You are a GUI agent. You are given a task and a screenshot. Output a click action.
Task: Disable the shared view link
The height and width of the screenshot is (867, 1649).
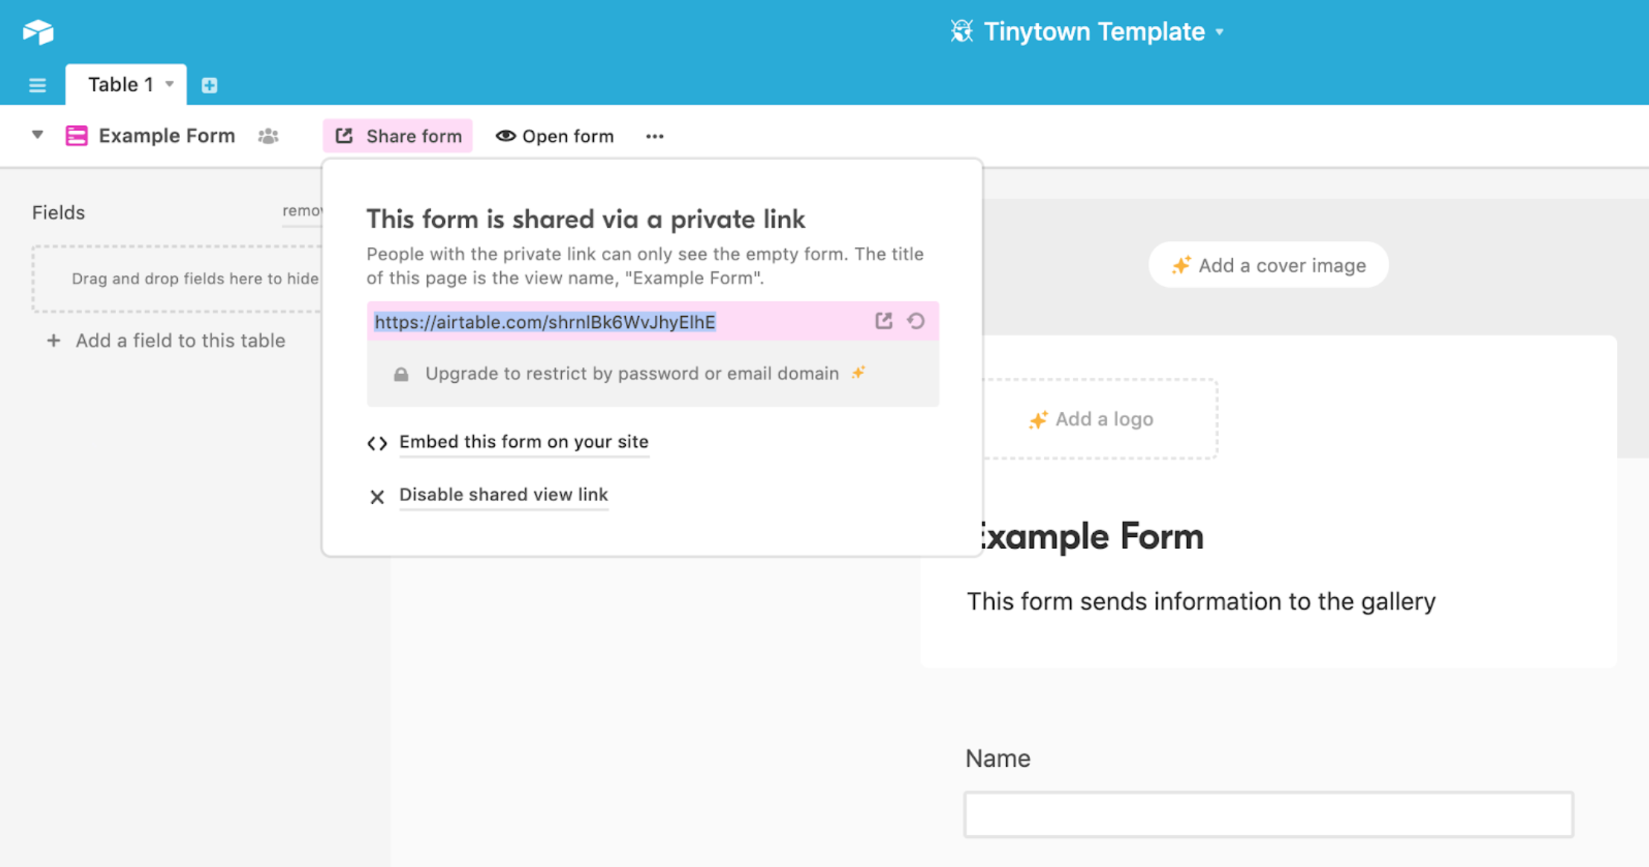point(503,494)
